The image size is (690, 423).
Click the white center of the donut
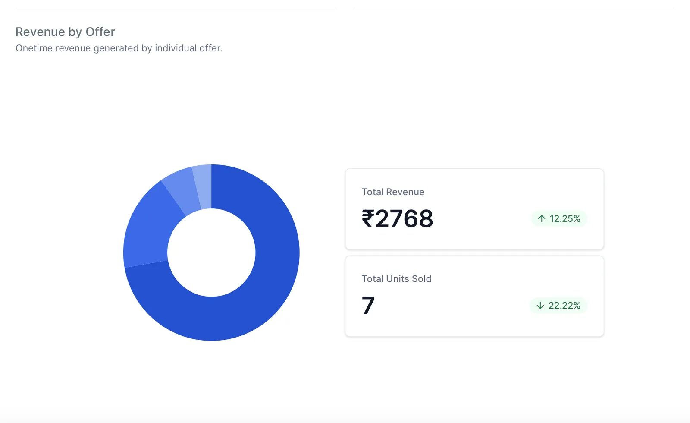click(x=211, y=253)
